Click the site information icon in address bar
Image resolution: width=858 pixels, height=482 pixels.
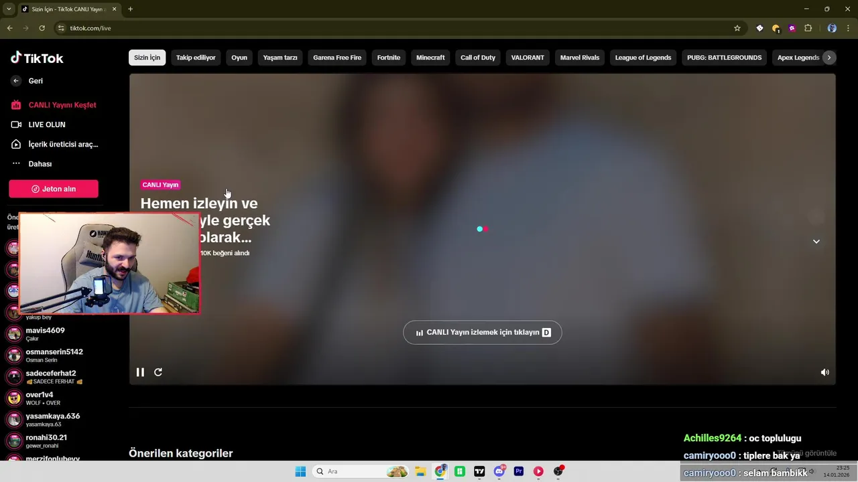61,28
